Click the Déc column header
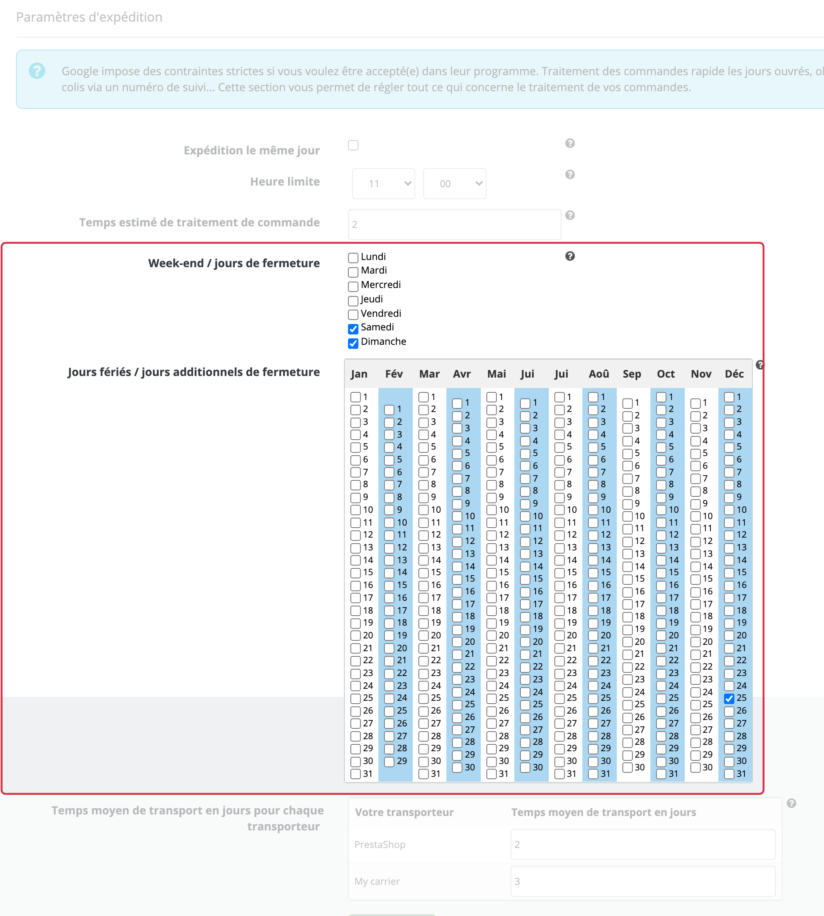Viewport: 824px width, 916px height. (734, 374)
